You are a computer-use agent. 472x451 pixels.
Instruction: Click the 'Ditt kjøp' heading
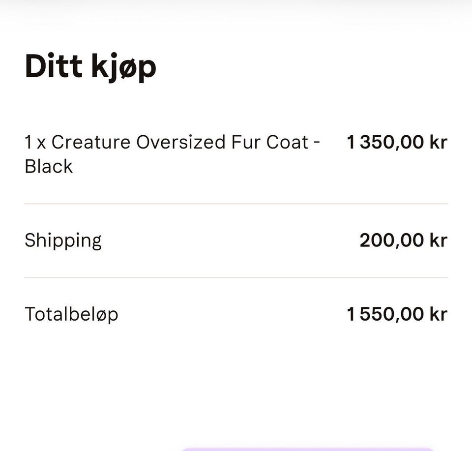(x=90, y=67)
